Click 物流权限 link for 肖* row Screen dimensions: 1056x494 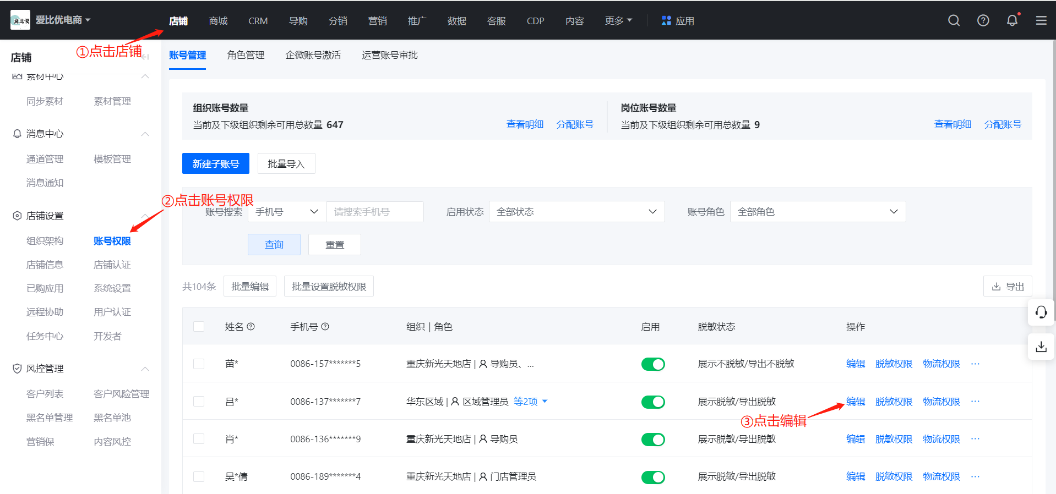click(941, 439)
